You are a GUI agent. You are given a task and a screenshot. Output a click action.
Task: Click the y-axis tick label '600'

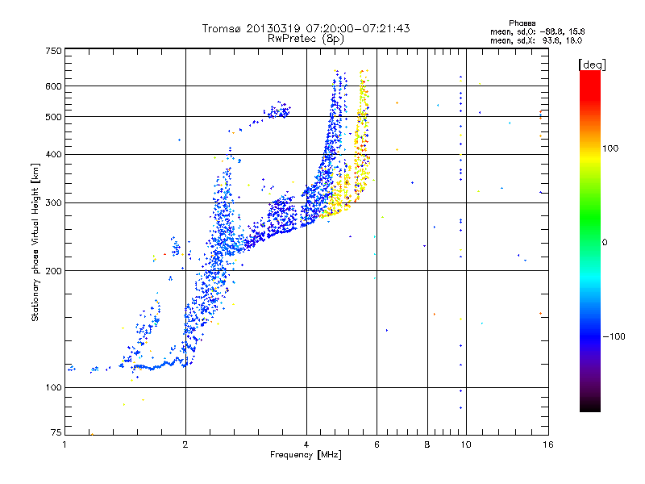pos(53,86)
